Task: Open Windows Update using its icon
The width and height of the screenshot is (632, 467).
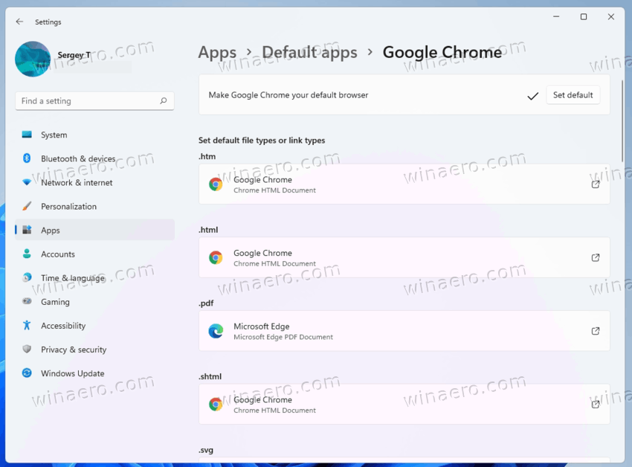Action: 27,373
